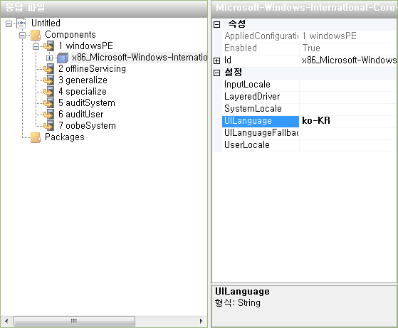398x328 pixels.
Task: Select the Components tree label
Action: tap(70, 34)
